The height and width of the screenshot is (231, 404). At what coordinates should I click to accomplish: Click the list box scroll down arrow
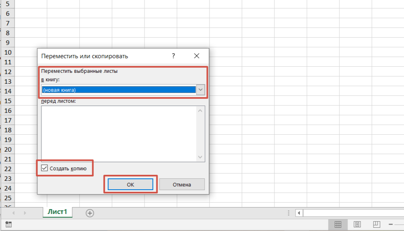pos(200,157)
